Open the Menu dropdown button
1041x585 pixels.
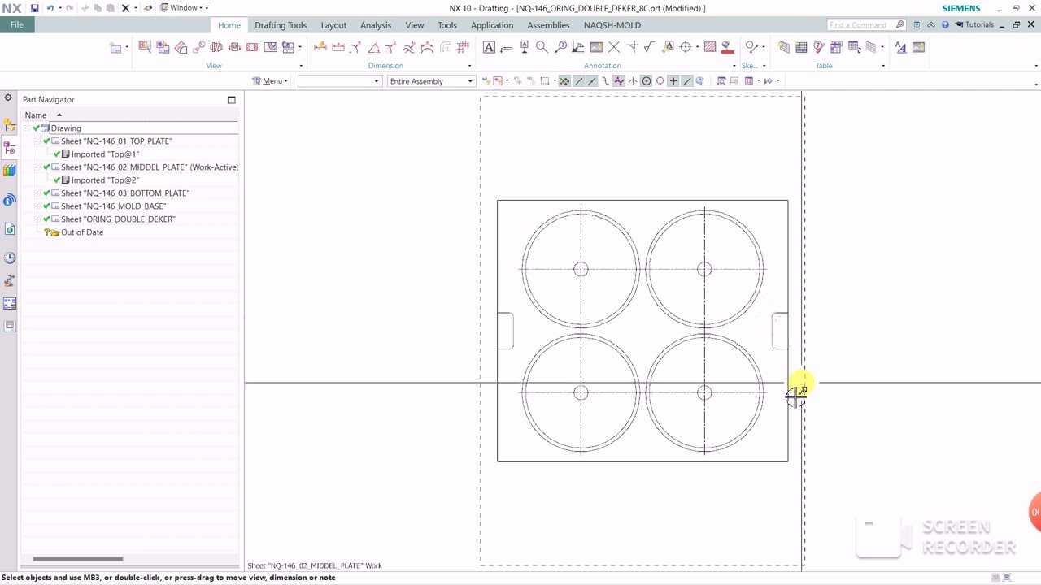tap(270, 81)
